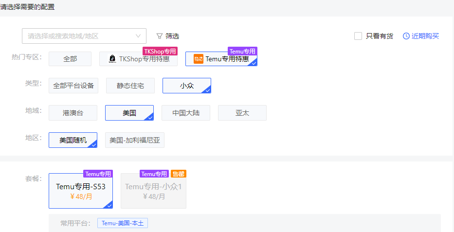The width and height of the screenshot is (454, 232).
Task: Select 全部 in 热门专区
Action: [x=70, y=59]
